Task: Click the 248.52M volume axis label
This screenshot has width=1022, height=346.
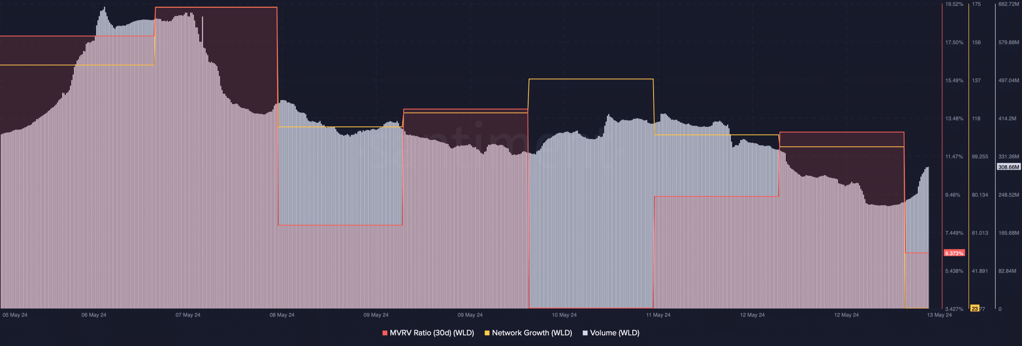Action: click(1009, 195)
